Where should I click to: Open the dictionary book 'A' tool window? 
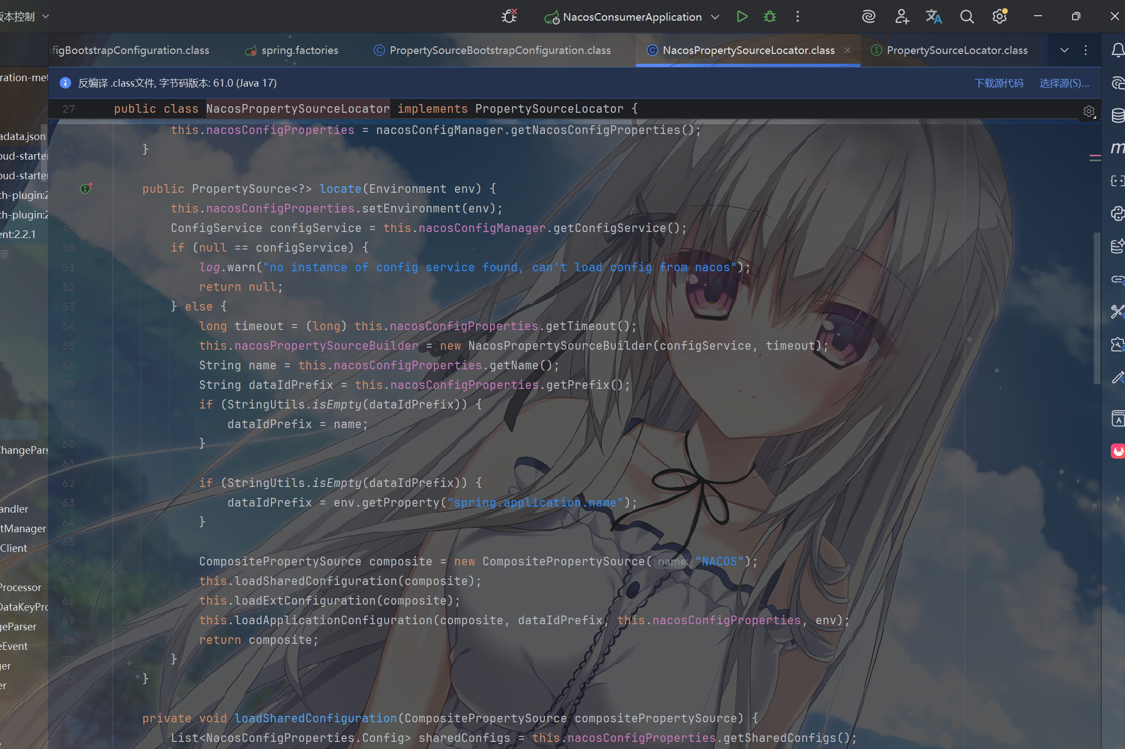(1117, 418)
